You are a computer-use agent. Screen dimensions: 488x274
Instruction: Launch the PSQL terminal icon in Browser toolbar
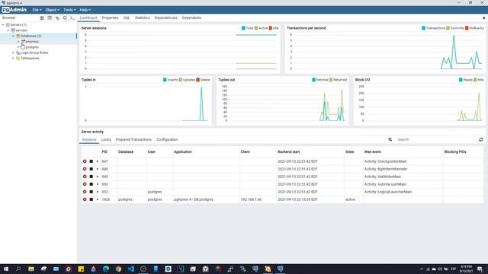(72, 18)
